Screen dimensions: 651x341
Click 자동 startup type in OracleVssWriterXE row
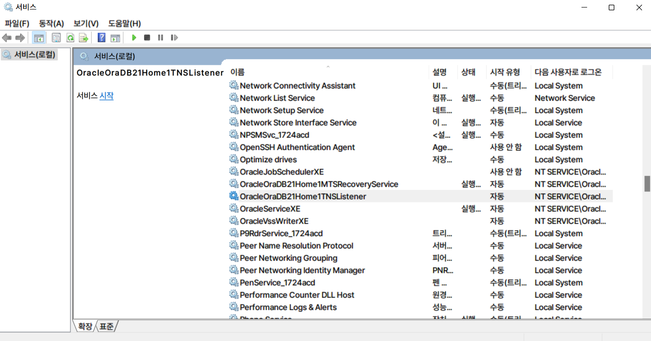(497, 221)
